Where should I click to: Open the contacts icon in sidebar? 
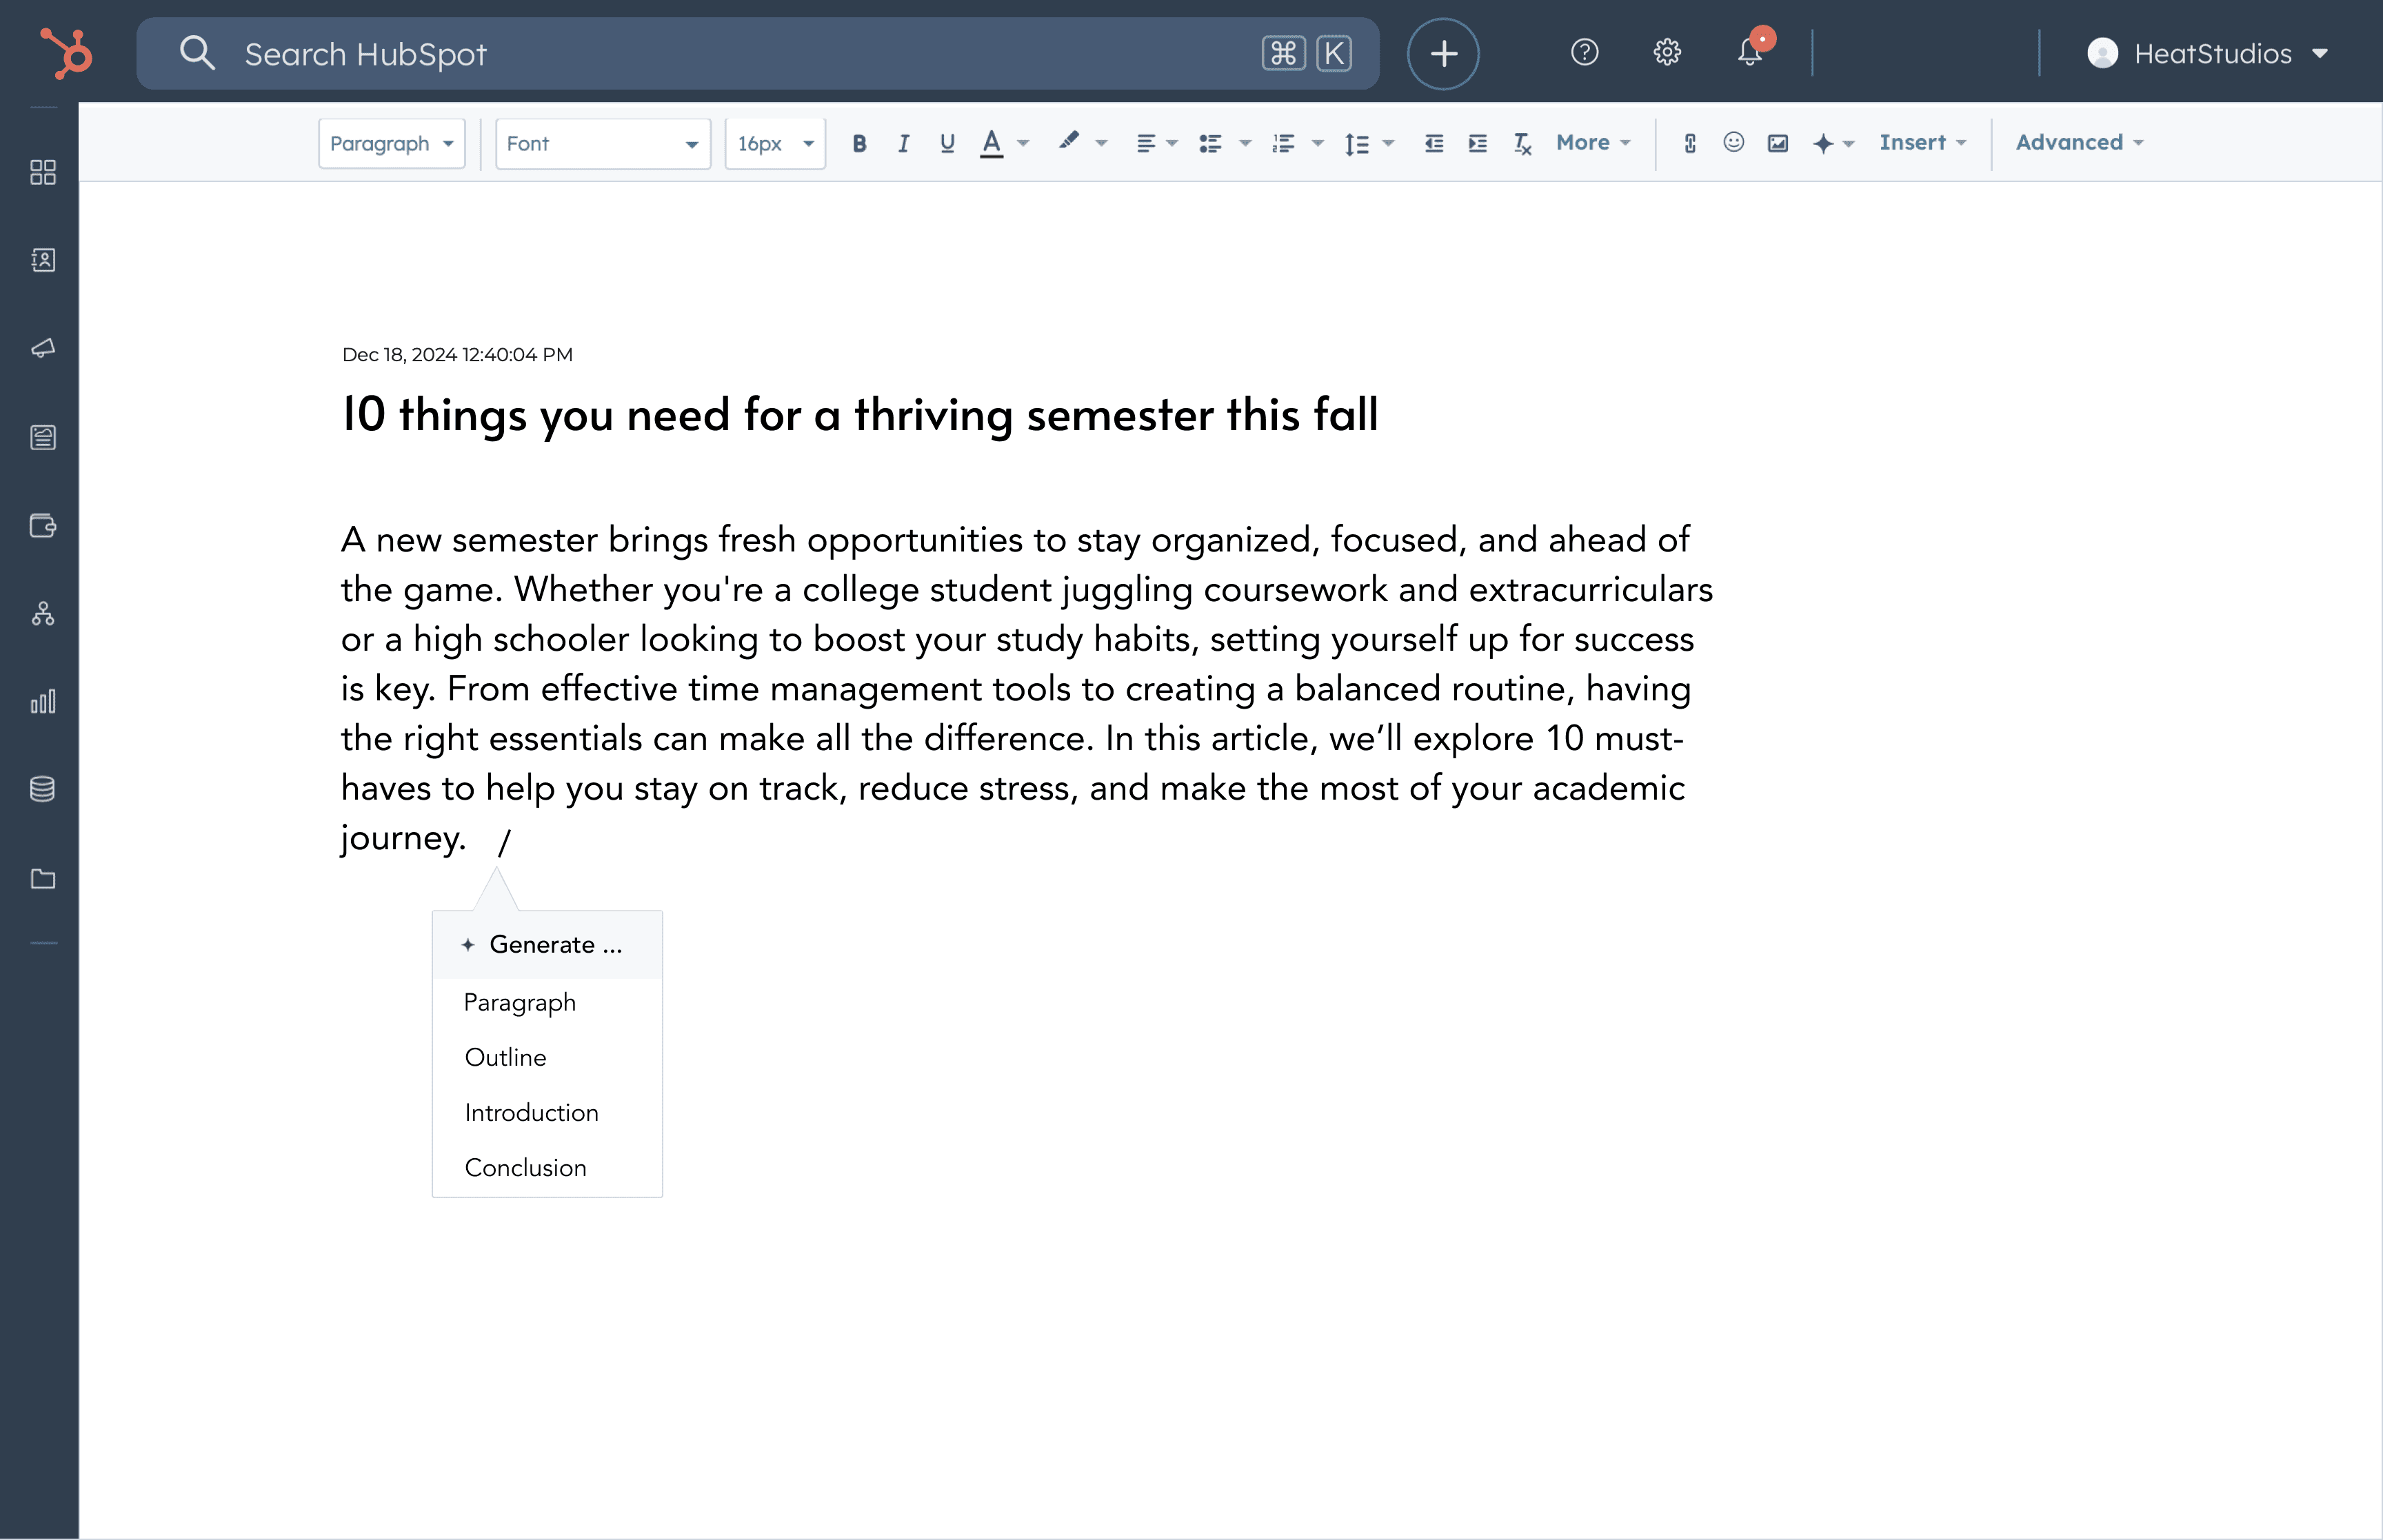43,260
